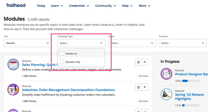Open the Challenge Type select dropdown
Viewport: 208px width, 112px height.
[x=81, y=43]
